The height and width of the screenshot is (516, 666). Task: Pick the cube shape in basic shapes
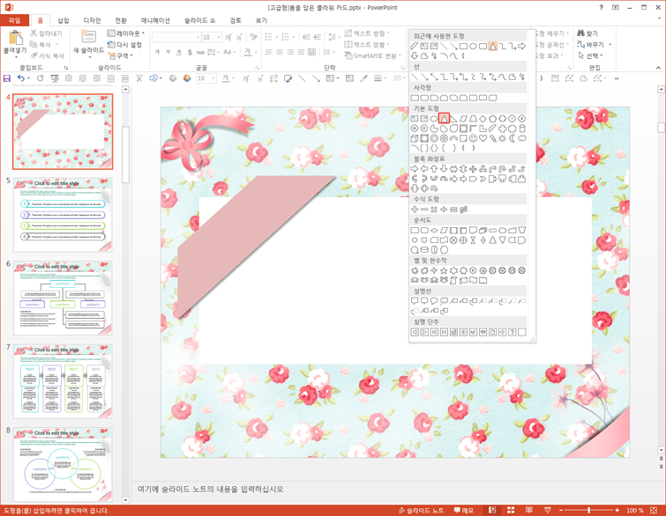click(x=415, y=138)
